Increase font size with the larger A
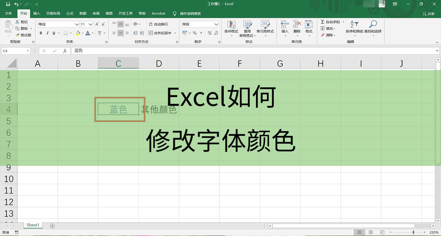441x236 pixels. click(97, 24)
